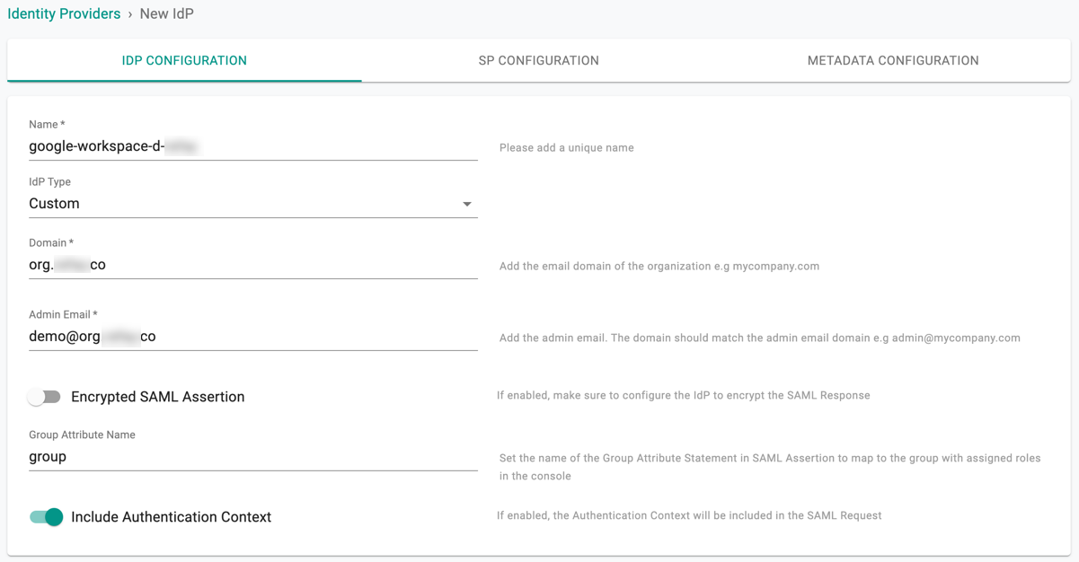The width and height of the screenshot is (1079, 562).
Task: Disable the Include Authentication Context toggle
Action: click(47, 517)
